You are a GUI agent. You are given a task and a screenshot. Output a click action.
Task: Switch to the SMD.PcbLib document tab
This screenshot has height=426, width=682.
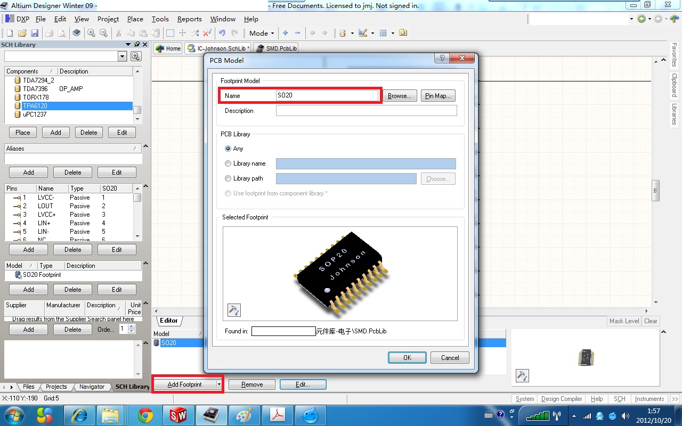click(x=276, y=48)
